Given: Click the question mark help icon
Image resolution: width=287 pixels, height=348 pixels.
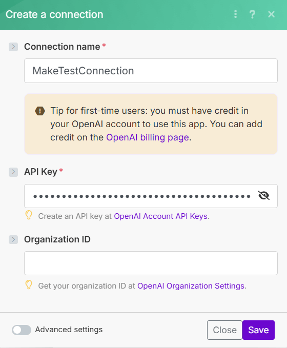Looking at the screenshot, I should click(x=252, y=14).
